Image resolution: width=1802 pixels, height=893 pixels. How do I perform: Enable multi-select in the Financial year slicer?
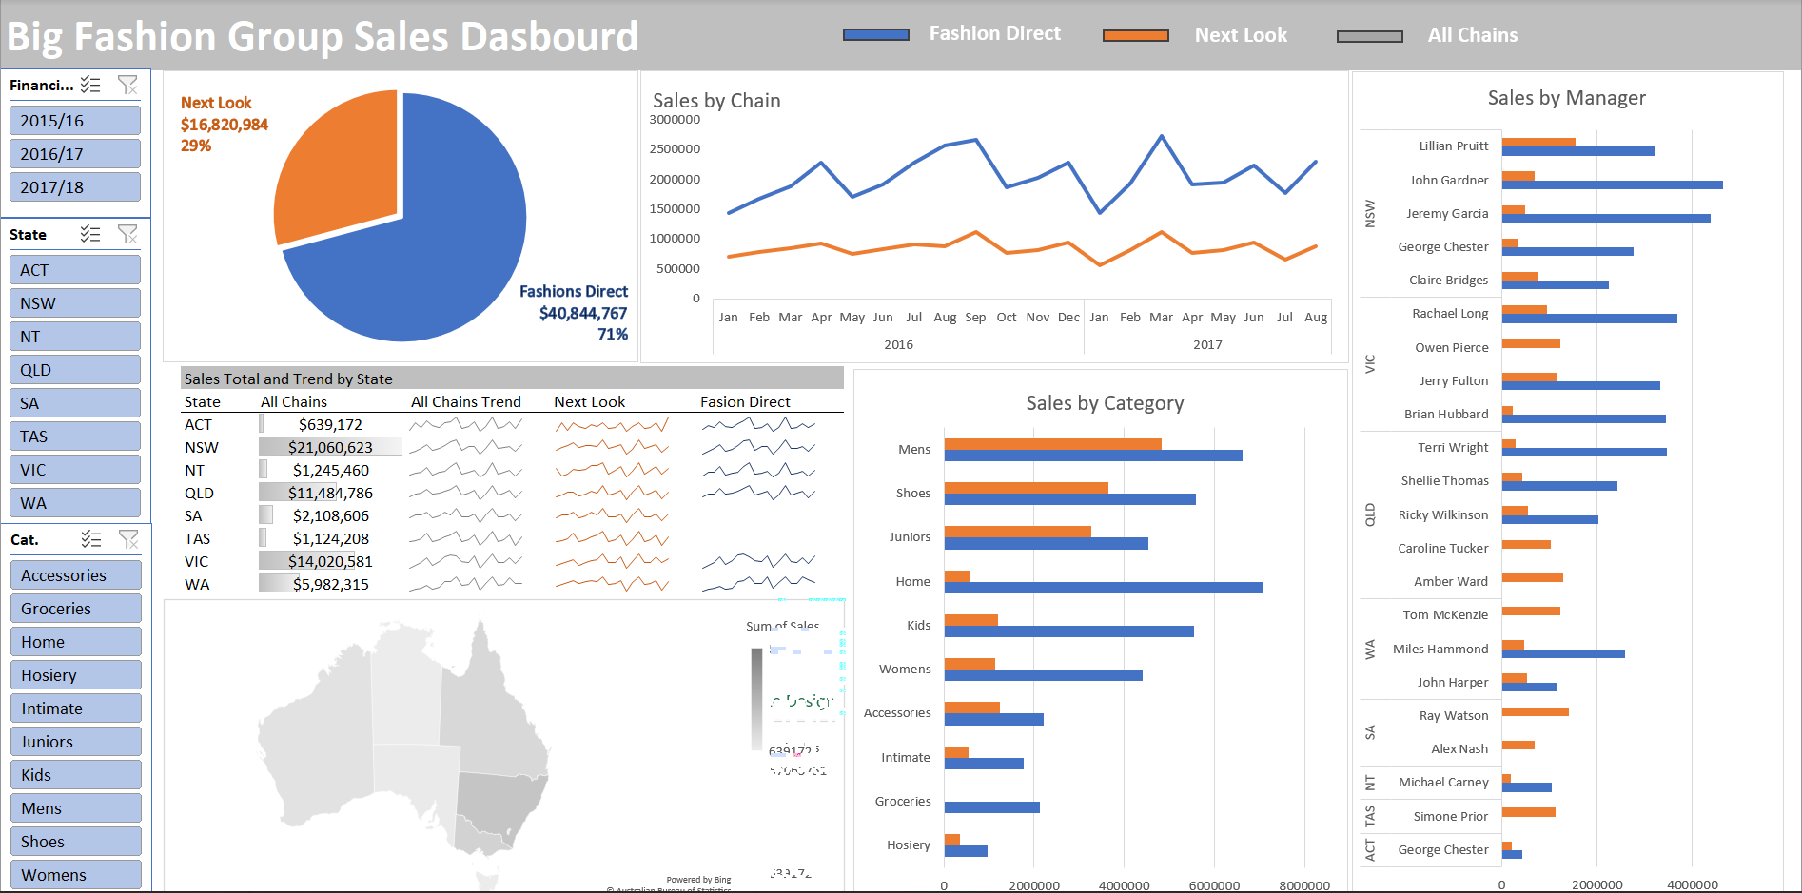click(90, 85)
